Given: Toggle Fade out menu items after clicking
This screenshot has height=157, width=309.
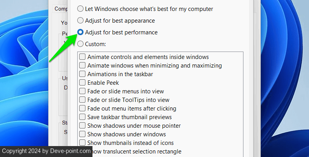Looking at the screenshot, I should (x=83, y=109).
